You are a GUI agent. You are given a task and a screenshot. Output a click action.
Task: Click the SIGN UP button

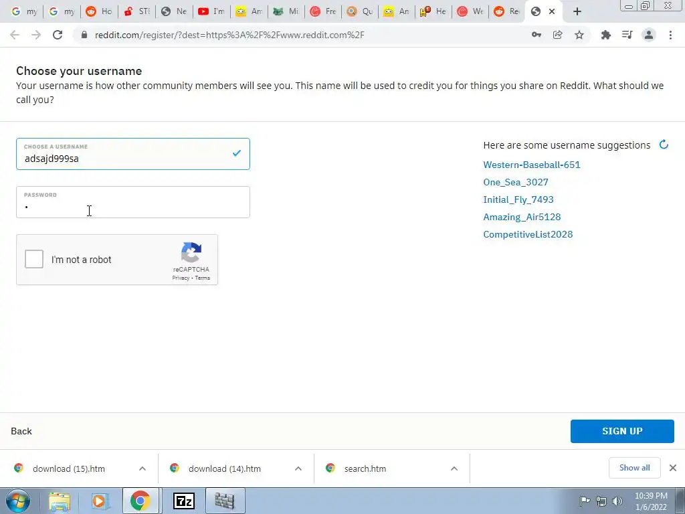[x=622, y=431]
